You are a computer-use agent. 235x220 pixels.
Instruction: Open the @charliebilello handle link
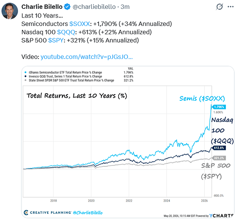click(94, 7)
